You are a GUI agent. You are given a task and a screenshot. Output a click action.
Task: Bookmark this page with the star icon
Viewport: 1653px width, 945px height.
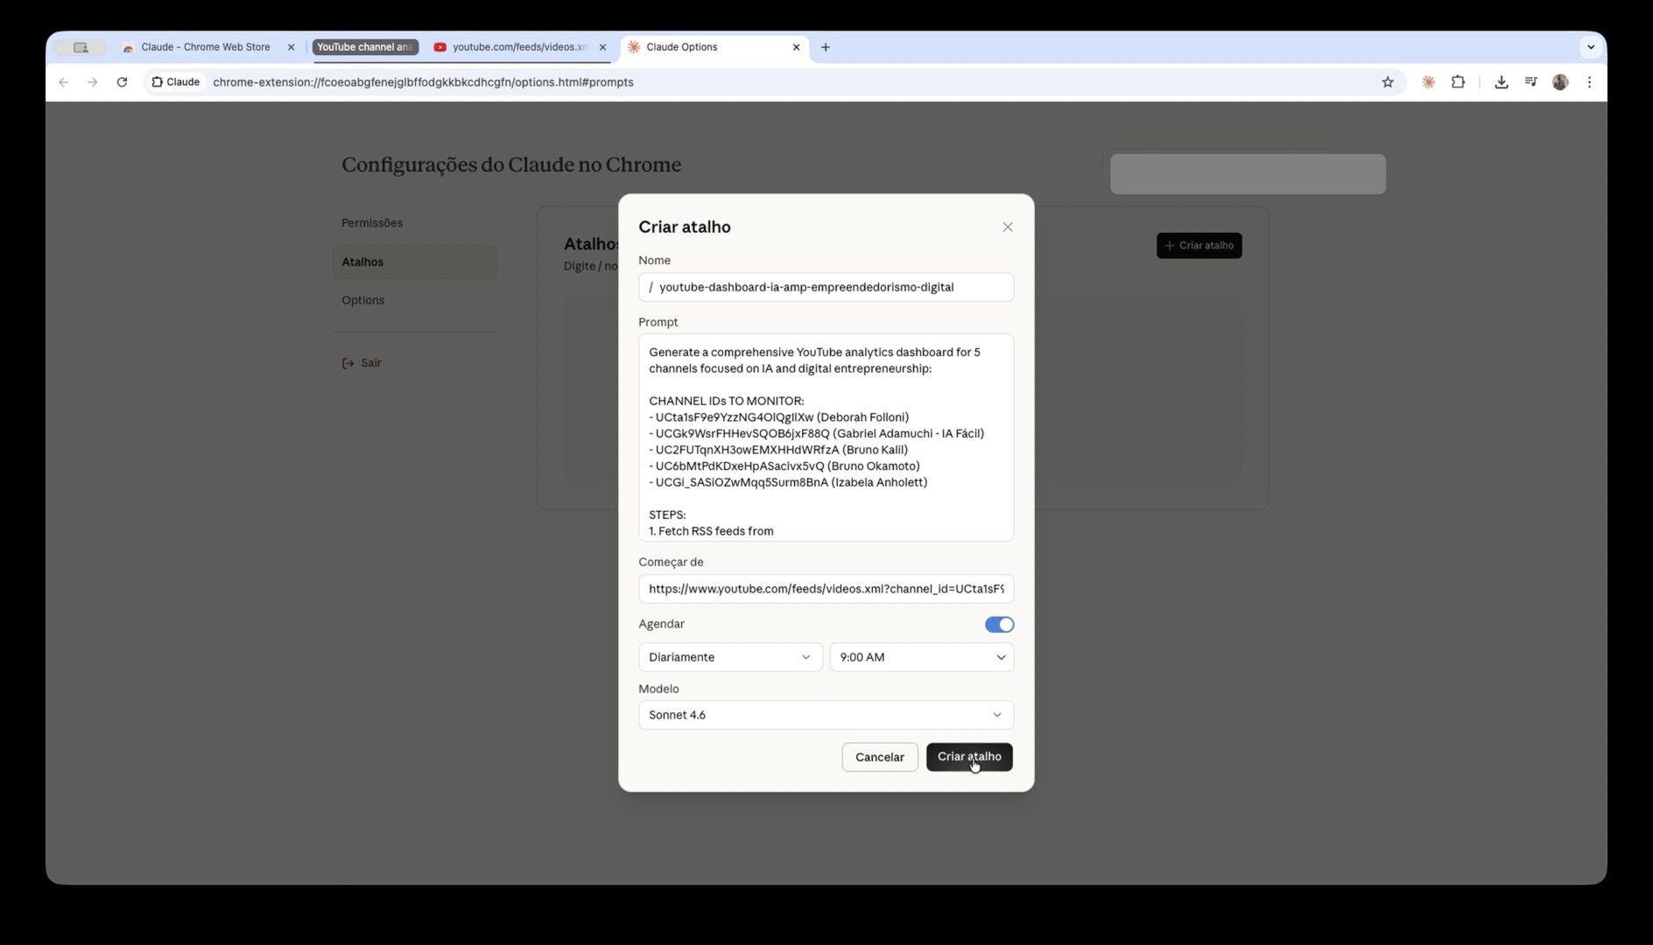click(1387, 82)
